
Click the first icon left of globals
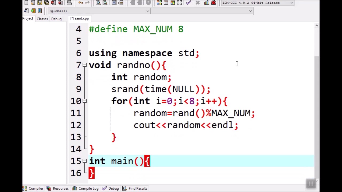click(x=26, y=11)
